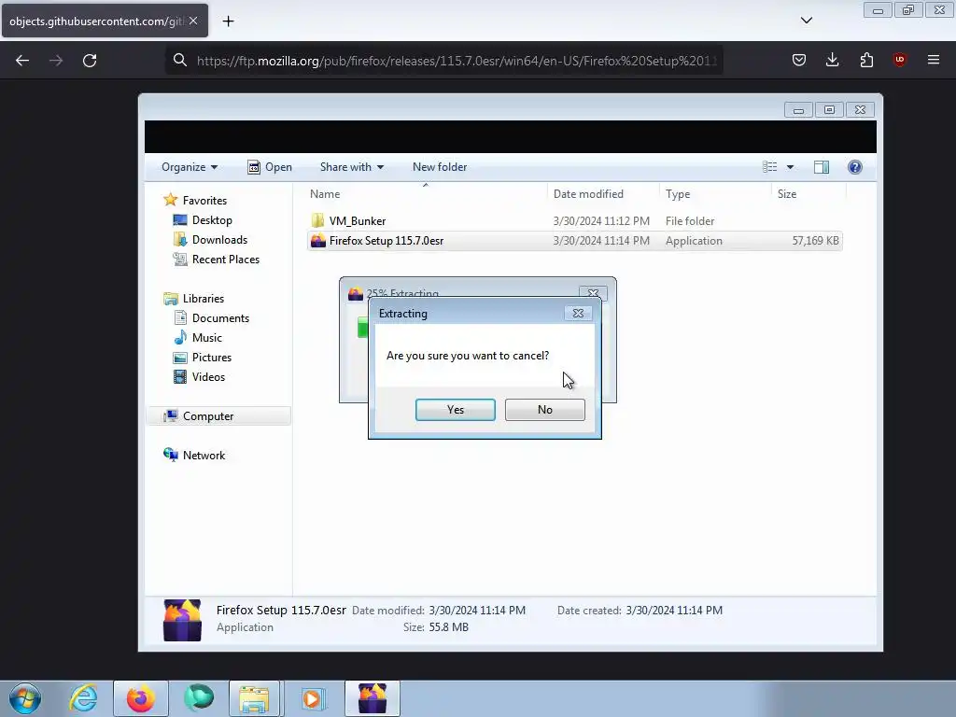Open Desktop in the navigation pane
Viewport: 956px width, 717px height.
click(x=212, y=220)
